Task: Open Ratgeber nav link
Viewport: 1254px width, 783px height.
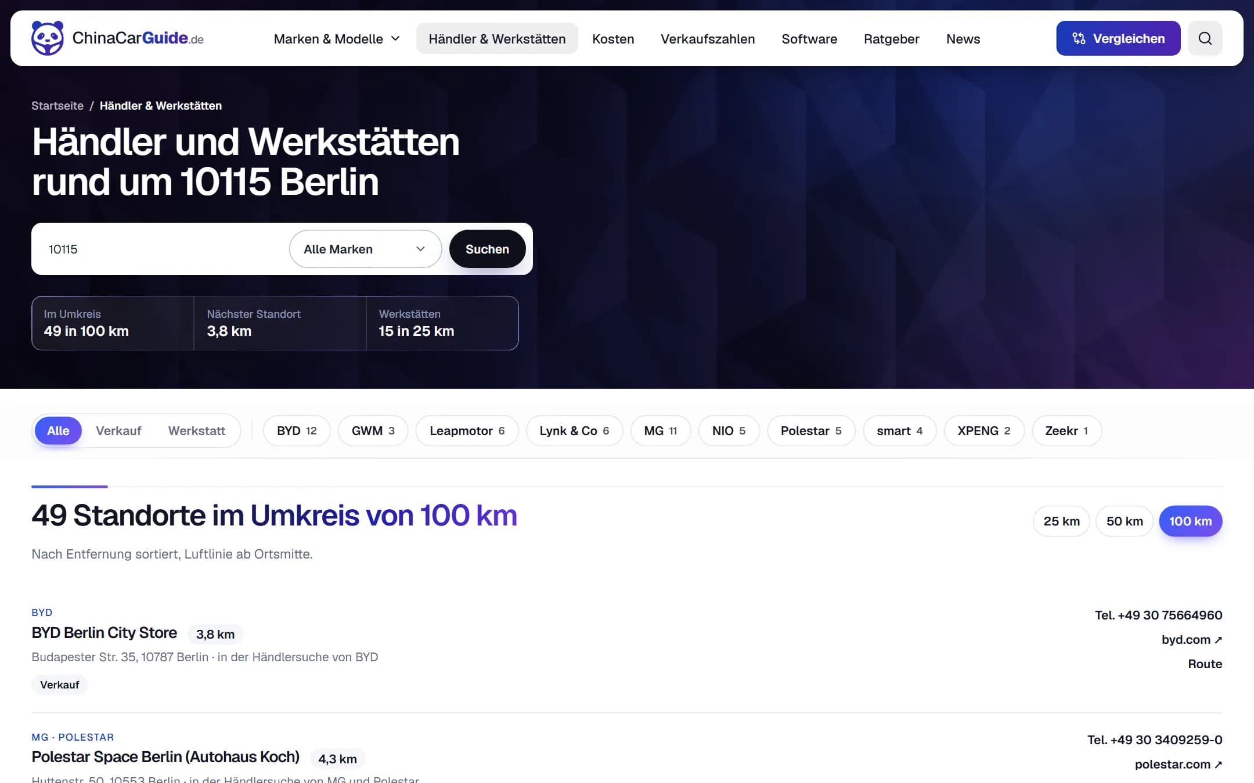Action: (891, 39)
